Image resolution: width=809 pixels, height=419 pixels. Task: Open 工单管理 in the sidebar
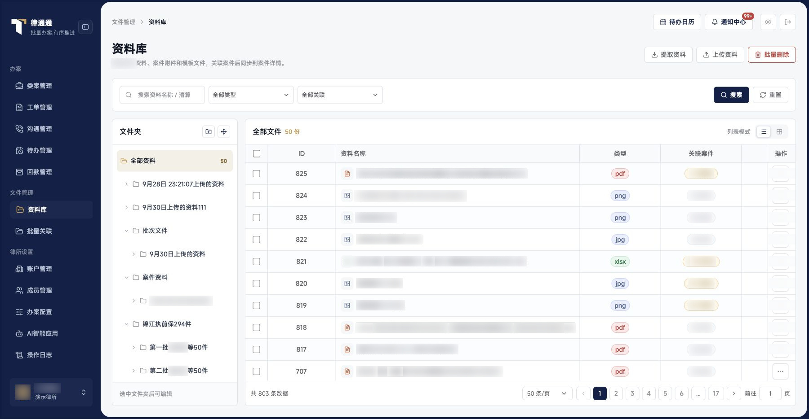click(x=51, y=107)
